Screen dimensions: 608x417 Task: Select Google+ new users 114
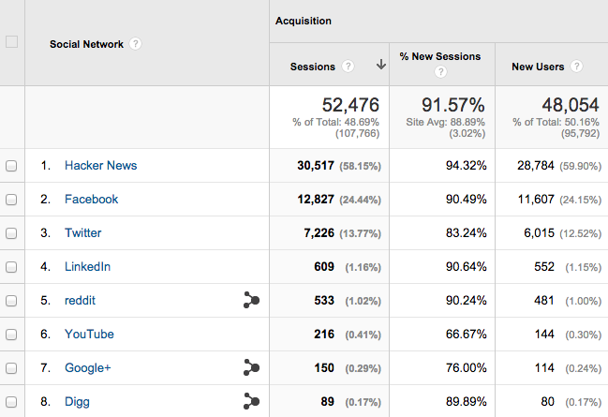coord(544,368)
